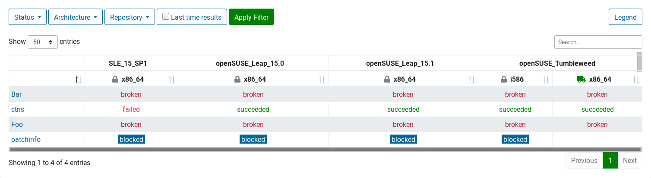
Task: Open the Repository filter dropdown
Action: 130,17
